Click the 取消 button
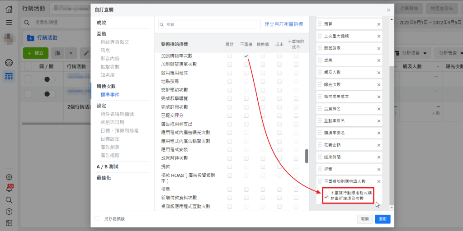 pos(365,219)
